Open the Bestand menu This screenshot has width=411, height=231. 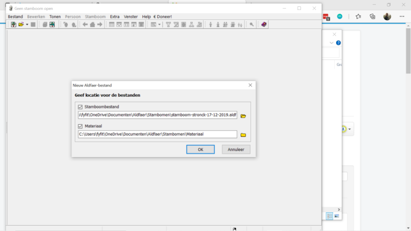click(15, 17)
